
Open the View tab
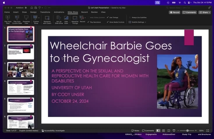pos(103,12)
